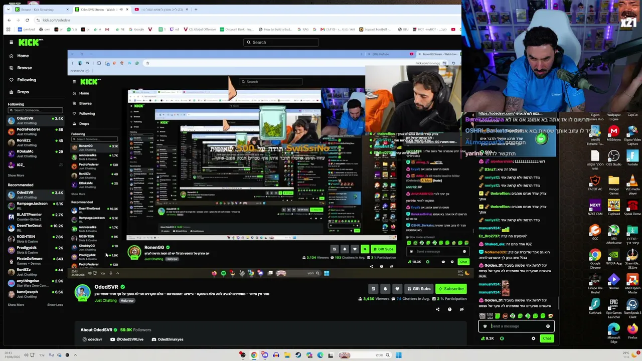
Task: Open the emoji picker in the chat message box
Action: [x=548, y=326]
